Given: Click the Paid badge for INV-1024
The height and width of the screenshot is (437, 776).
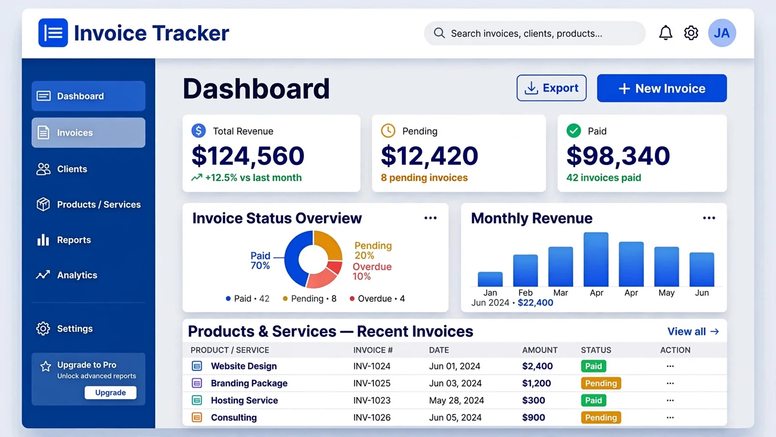Looking at the screenshot, I should click(x=594, y=366).
